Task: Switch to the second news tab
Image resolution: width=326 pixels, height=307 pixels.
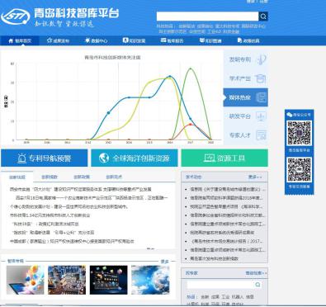Action: click(50, 177)
